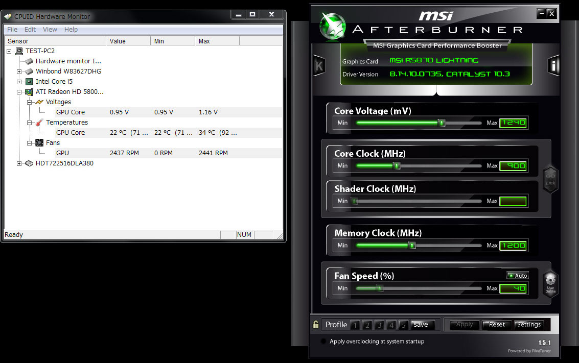Image resolution: width=579 pixels, height=363 pixels.
Task: Click the Memory Clock slider handle
Action: point(412,246)
